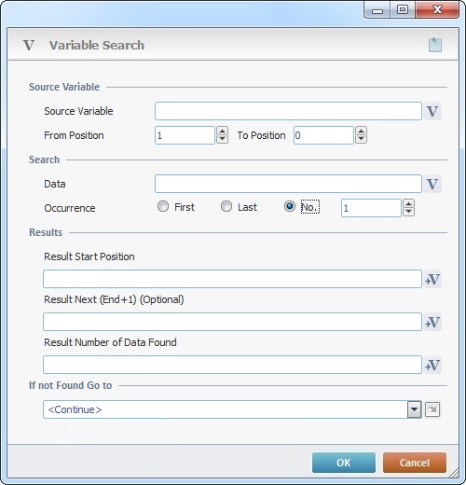Open variable picker for Data field

pyautogui.click(x=432, y=184)
